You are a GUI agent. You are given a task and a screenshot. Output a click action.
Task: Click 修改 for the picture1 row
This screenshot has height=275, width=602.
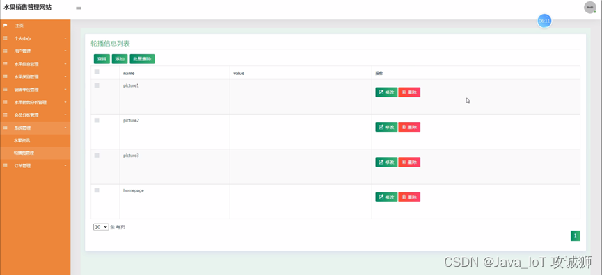(386, 92)
